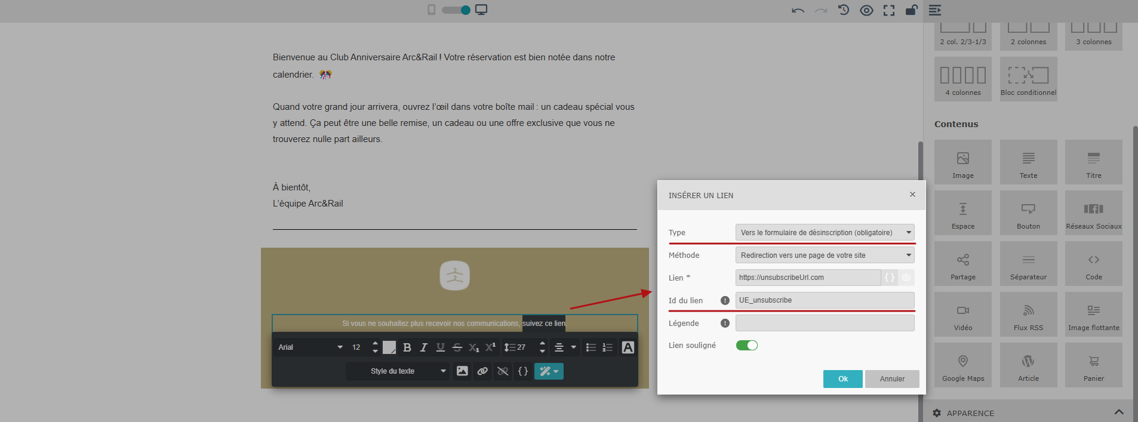The image size is (1138, 422).
Task: Select the Titre content block
Action: tap(1094, 162)
